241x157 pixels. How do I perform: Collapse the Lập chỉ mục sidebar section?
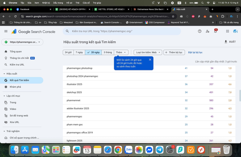click(4, 96)
